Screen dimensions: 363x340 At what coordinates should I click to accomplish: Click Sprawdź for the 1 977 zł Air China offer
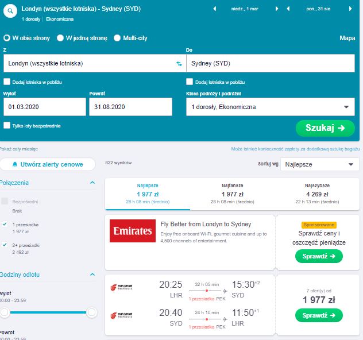[319, 315]
